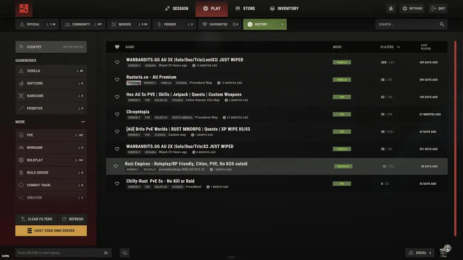Click the '37 MINUTES AGO' last played value

pyautogui.click(x=430, y=114)
